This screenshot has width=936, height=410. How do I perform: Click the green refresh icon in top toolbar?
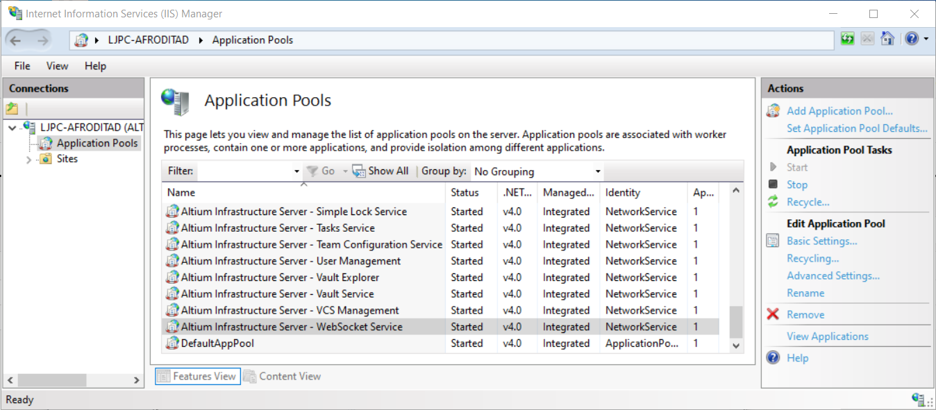point(847,40)
